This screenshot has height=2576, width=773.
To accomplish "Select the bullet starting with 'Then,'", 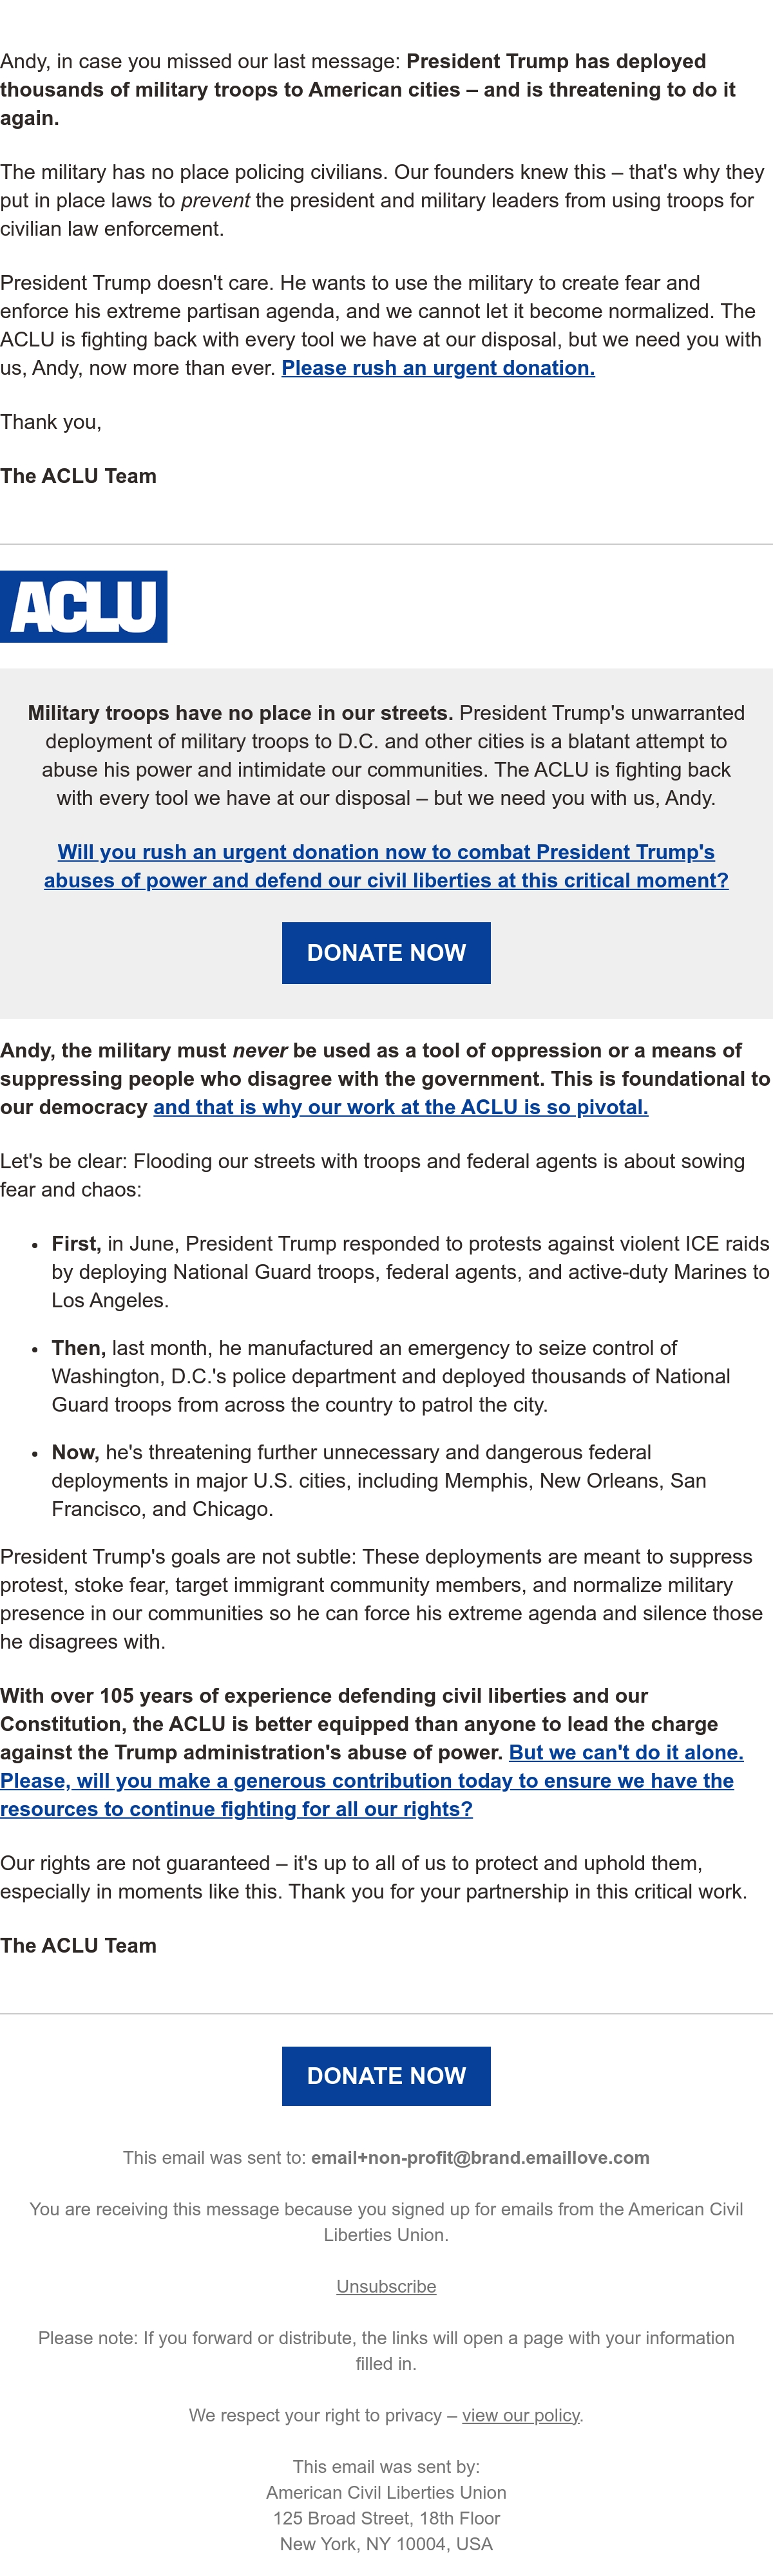I will coord(391,1376).
